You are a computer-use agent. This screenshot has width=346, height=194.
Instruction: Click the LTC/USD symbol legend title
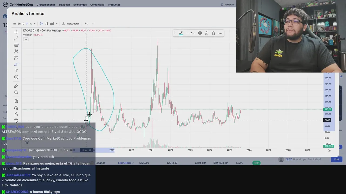42,30
